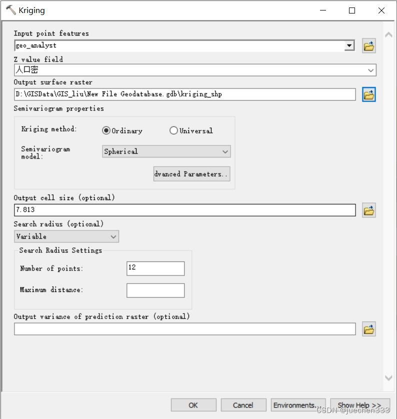Minimize the Kriging window
This screenshot has height=419, width=397.
[323, 10]
